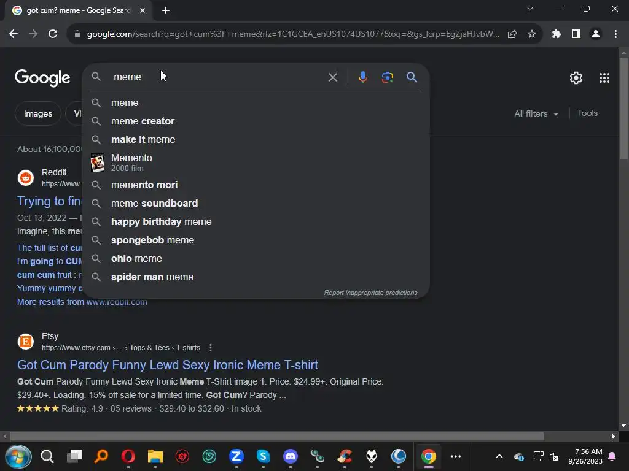Clear the search box with the X icon

332,77
